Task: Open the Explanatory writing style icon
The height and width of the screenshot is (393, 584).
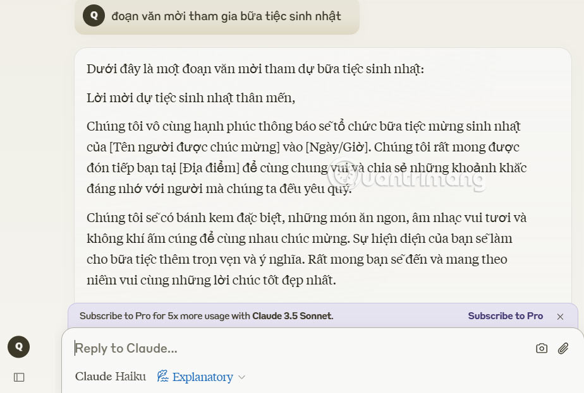Action: click(164, 377)
